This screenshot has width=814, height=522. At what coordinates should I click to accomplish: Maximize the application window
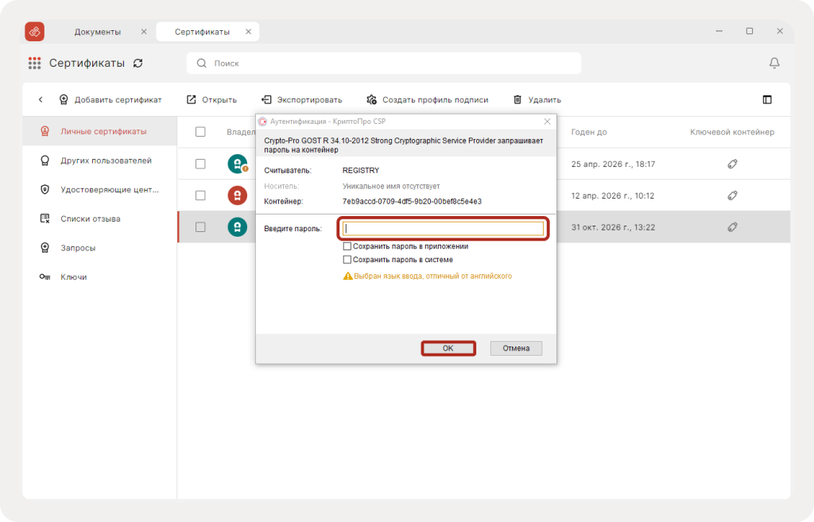(749, 31)
